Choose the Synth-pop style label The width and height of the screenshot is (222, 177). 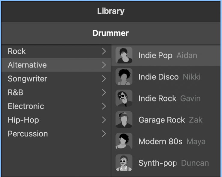coord(158,163)
